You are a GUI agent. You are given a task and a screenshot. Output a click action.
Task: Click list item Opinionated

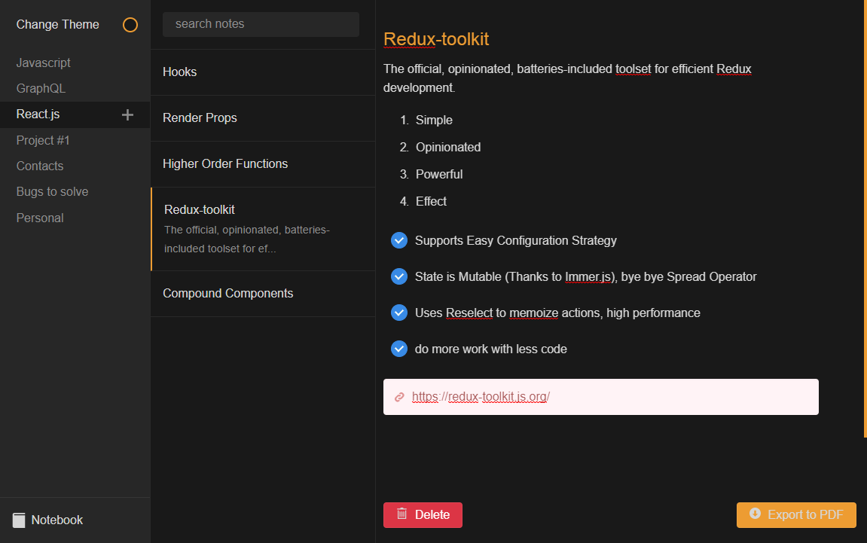click(x=448, y=147)
